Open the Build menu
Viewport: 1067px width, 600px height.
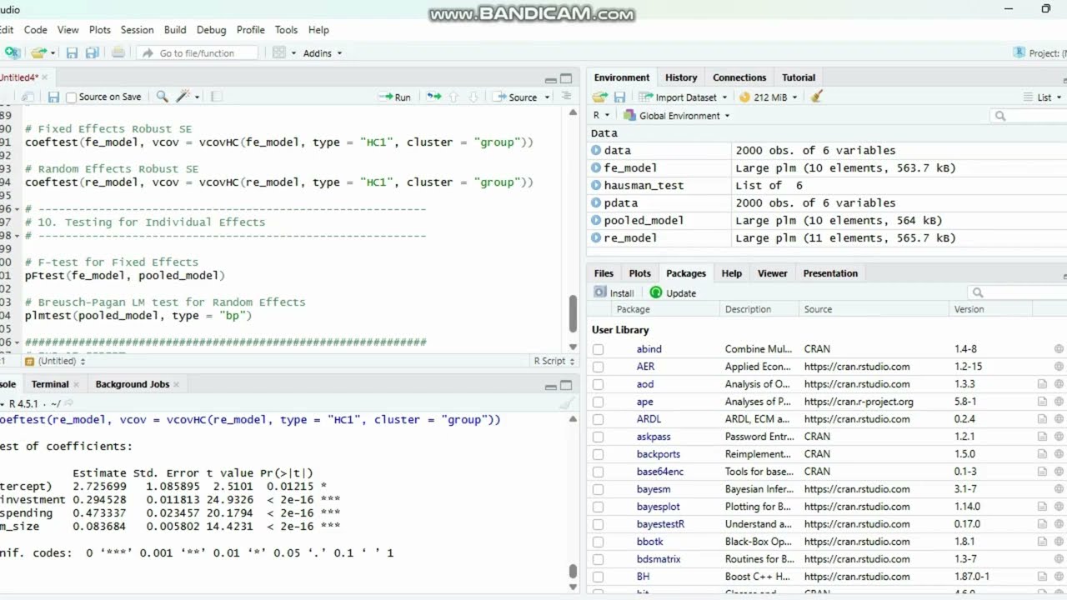click(x=175, y=29)
